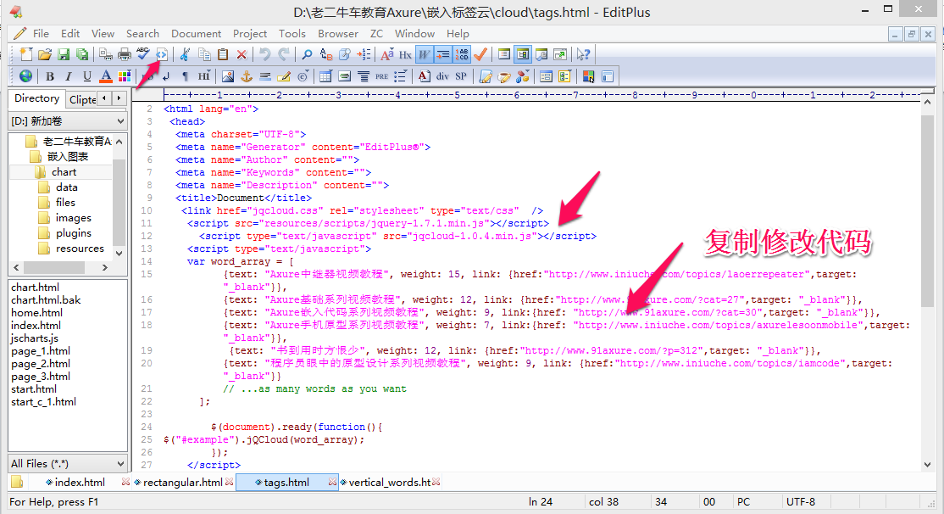The height and width of the screenshot is (514, 944).
Task: Toggle word wrap W button
Action: coord(425,54)
